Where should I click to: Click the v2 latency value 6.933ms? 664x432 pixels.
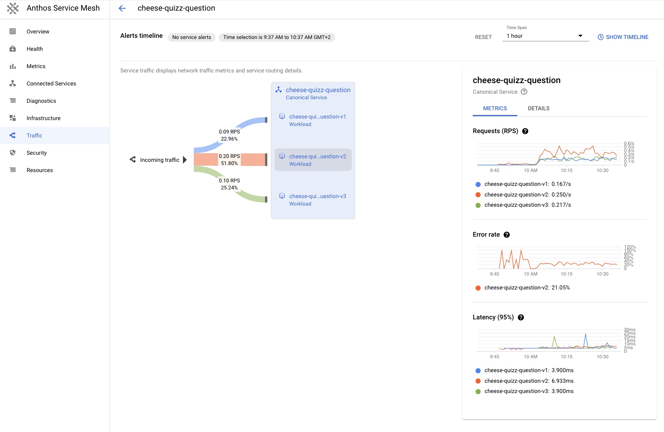[563, 381]
